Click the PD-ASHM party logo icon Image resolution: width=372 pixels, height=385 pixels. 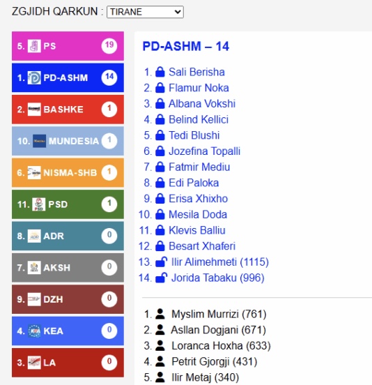coord(34,77)
